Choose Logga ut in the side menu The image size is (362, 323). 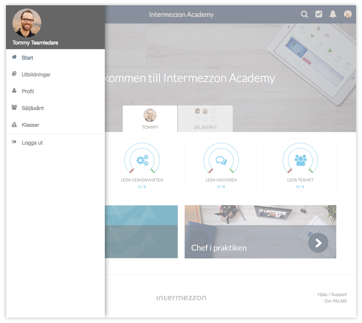pos(55,142)
